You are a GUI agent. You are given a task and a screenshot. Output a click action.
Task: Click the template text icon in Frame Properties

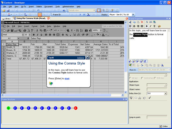coord(150,22)
